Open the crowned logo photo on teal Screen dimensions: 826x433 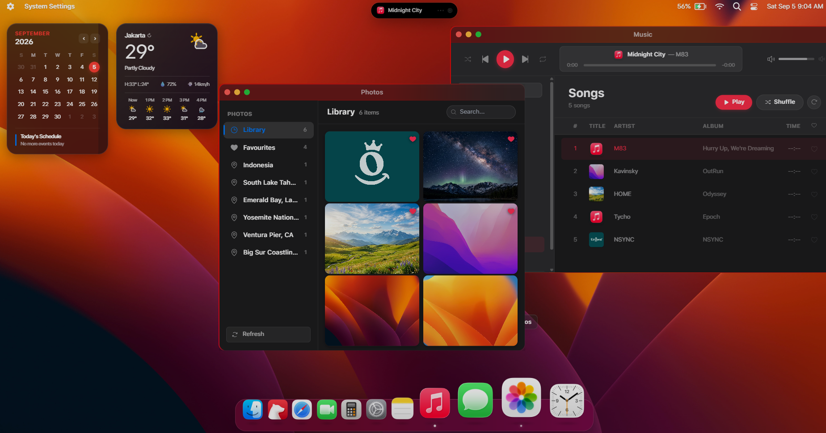pos(372,166)
